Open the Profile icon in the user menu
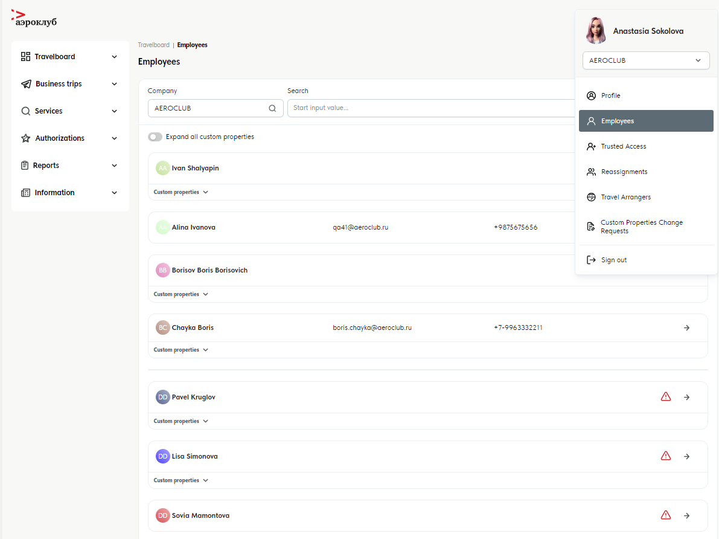 pos(590,95)
